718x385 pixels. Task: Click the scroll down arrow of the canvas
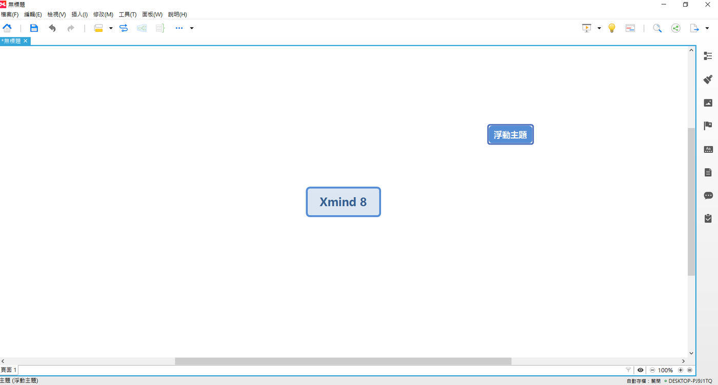pyautogui.click(x=691, y=353)
